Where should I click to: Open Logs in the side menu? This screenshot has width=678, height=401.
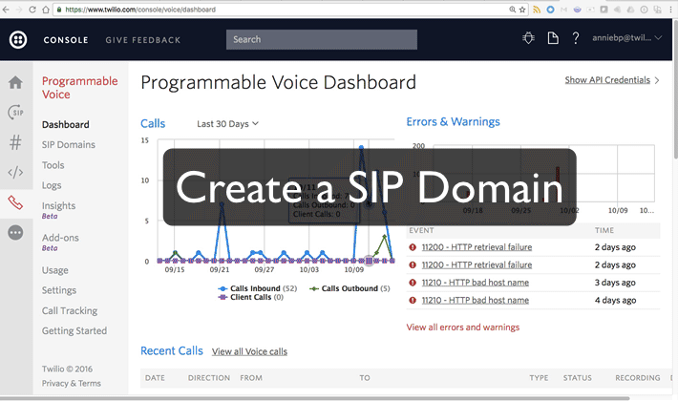coord(52,185)
